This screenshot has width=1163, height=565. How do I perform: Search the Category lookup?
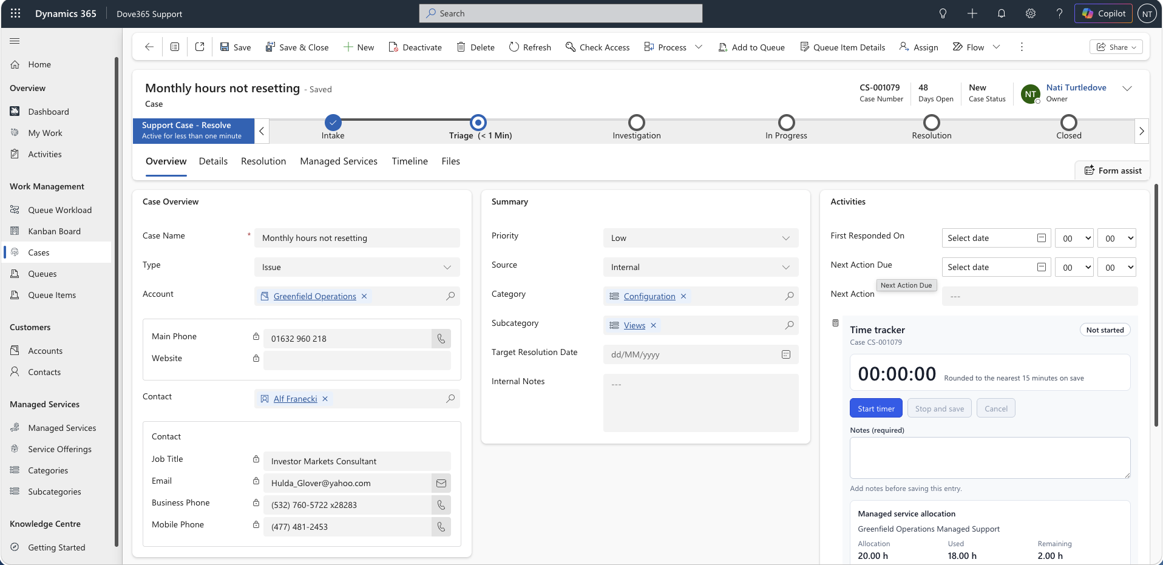(789, 296)
